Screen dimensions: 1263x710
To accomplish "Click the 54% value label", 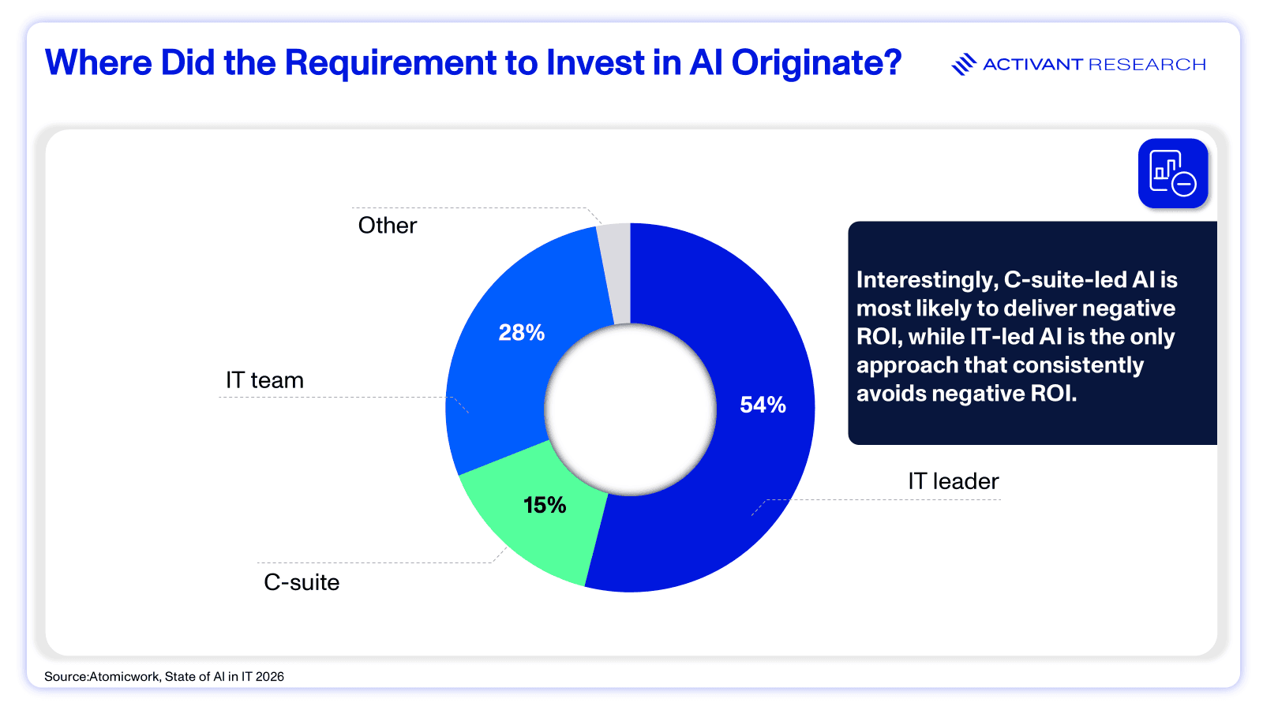I will tap(763, 405).
